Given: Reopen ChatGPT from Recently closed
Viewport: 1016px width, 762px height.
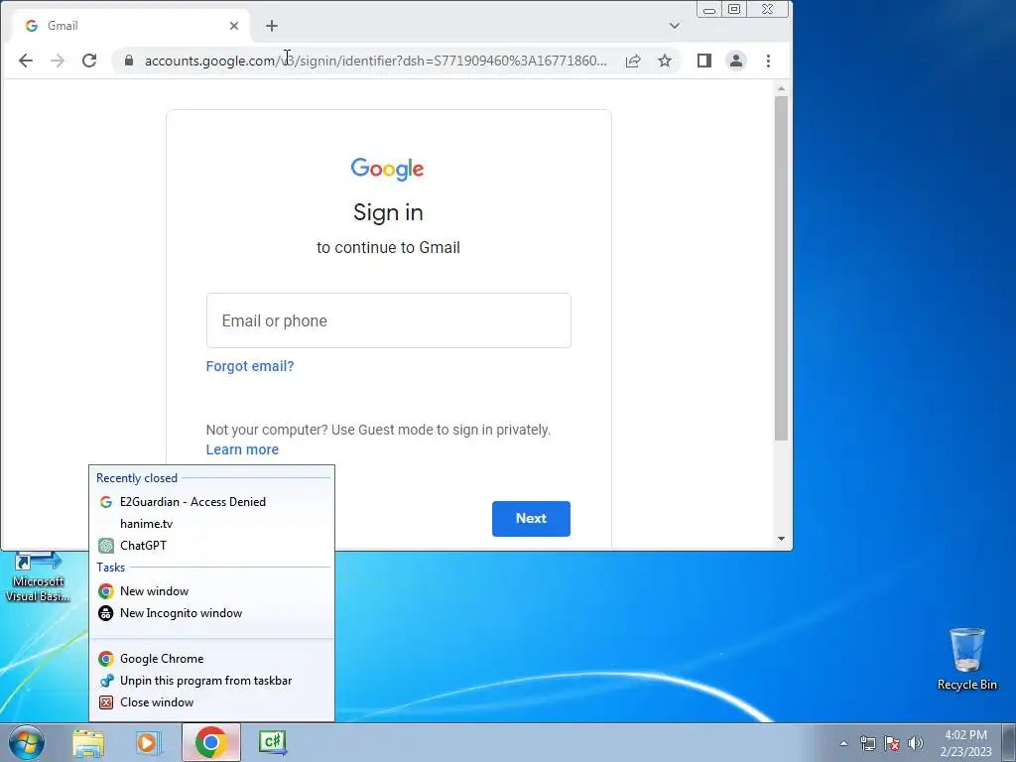Looking at the screenshot, I should 212,546.
